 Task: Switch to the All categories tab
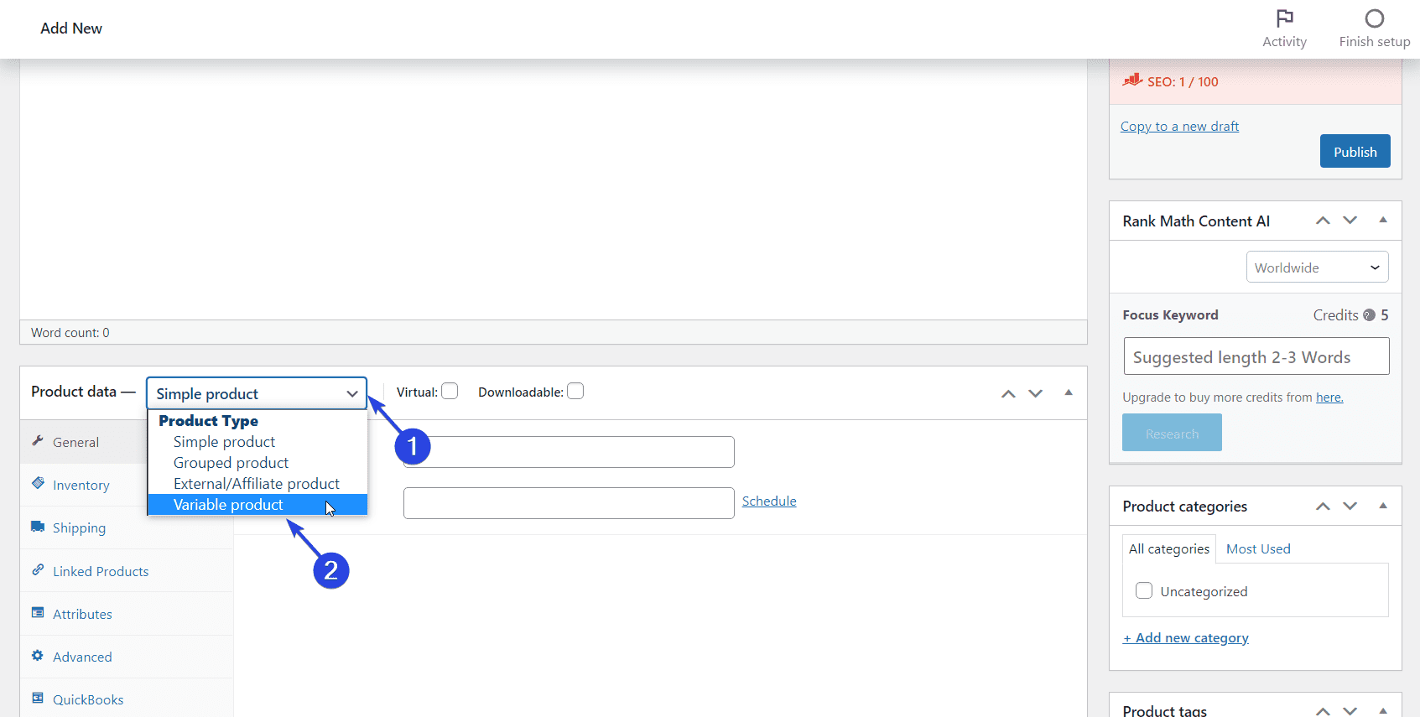1169,548
